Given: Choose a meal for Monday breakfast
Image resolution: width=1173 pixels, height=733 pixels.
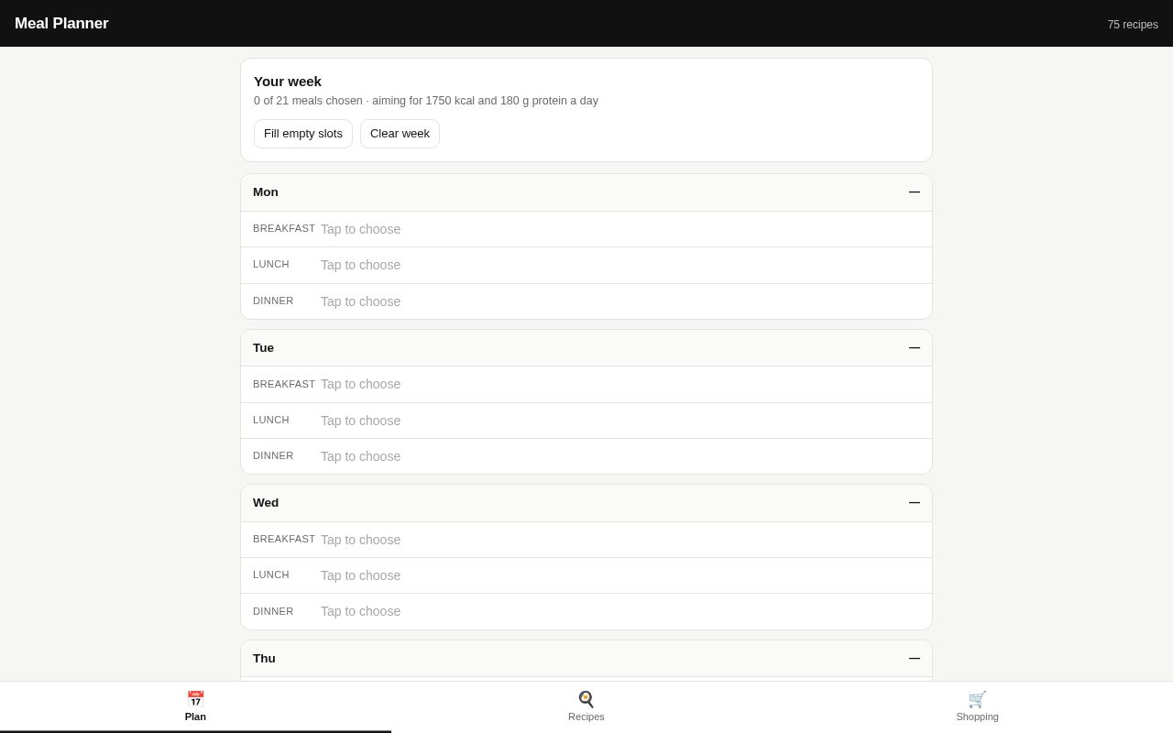Looking at the screenshot, I should point(586,229).
